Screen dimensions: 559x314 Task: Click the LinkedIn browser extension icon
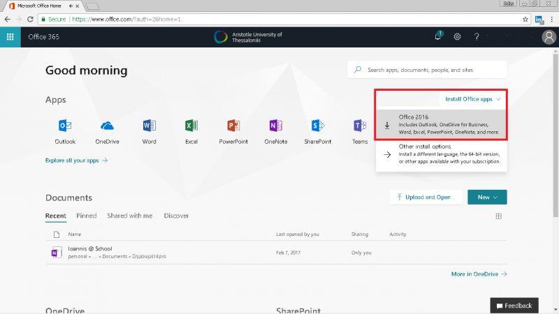point(539,20)
